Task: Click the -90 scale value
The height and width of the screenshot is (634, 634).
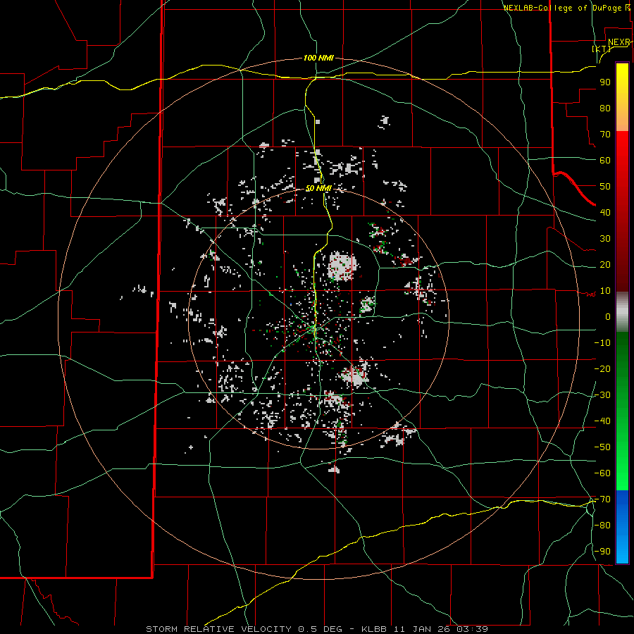Action: [602, 552]
